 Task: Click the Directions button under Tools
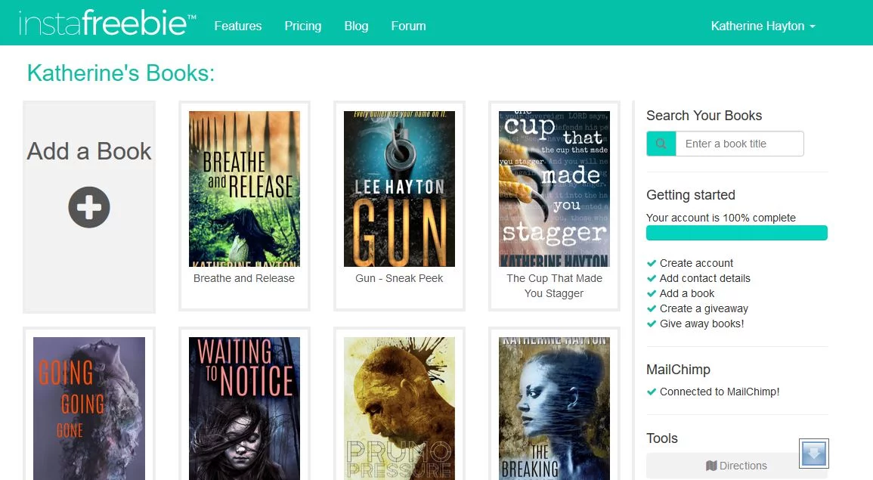[x=736, y=466]
